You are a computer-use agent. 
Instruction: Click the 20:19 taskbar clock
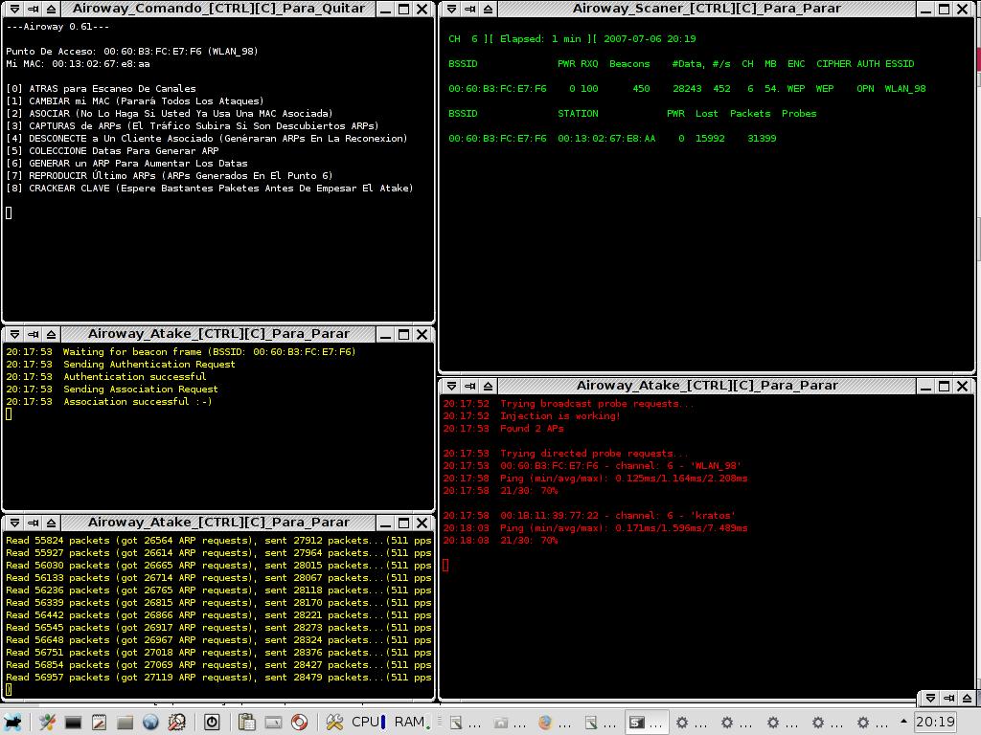click(935, 722)
